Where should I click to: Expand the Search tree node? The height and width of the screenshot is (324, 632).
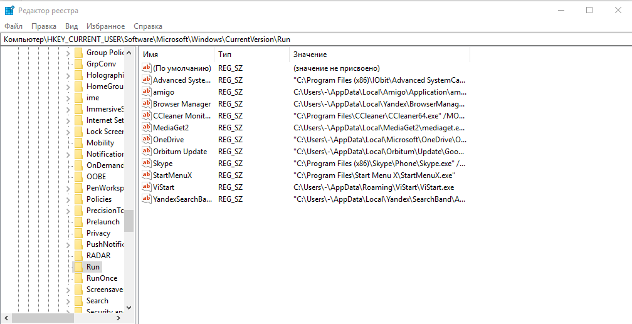coord(68,301)
